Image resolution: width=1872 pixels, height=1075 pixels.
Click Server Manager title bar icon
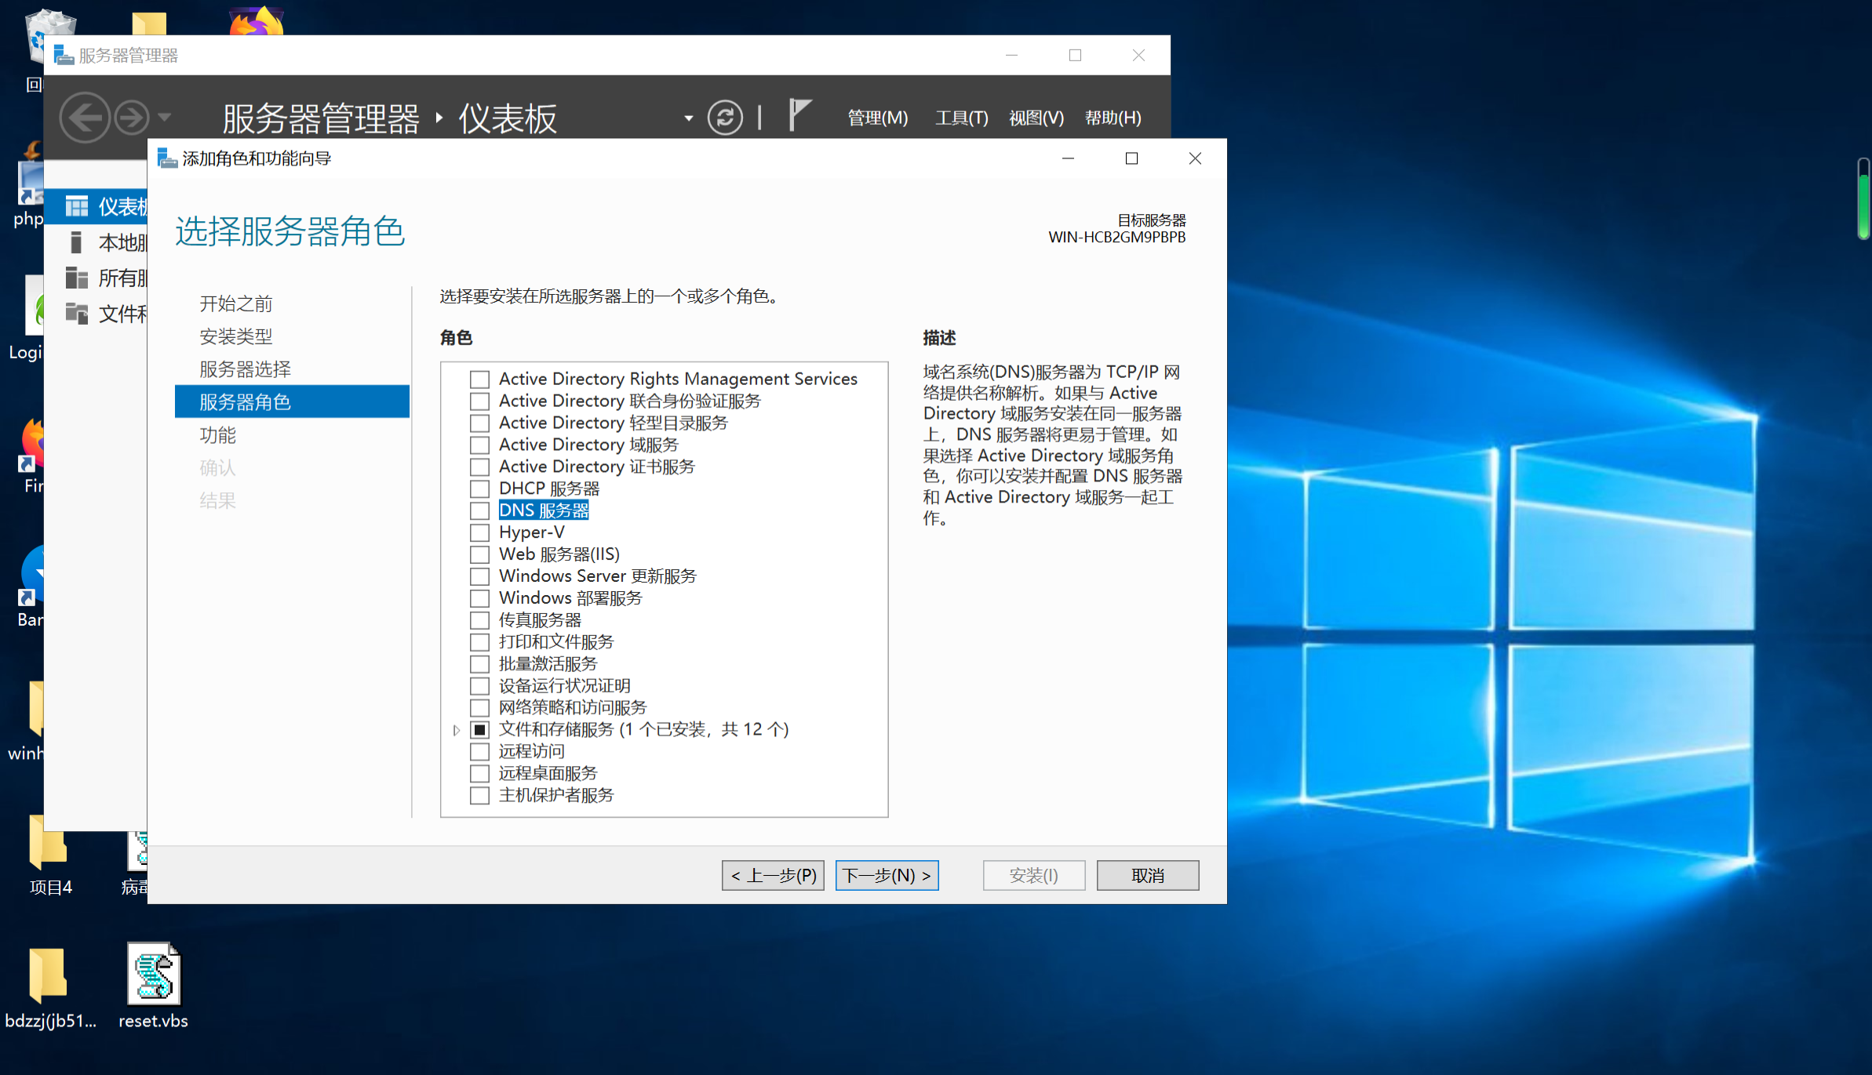click(x=64, y=55)
